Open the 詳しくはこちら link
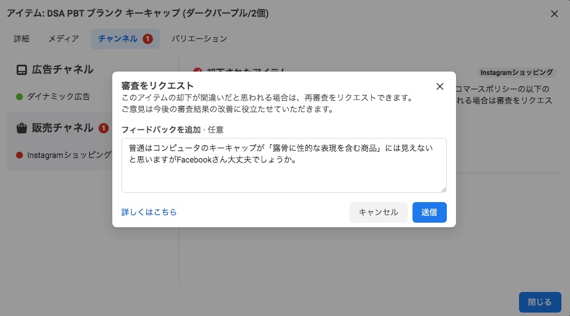The height and width of the screenshot is (316, 570). 149,212
